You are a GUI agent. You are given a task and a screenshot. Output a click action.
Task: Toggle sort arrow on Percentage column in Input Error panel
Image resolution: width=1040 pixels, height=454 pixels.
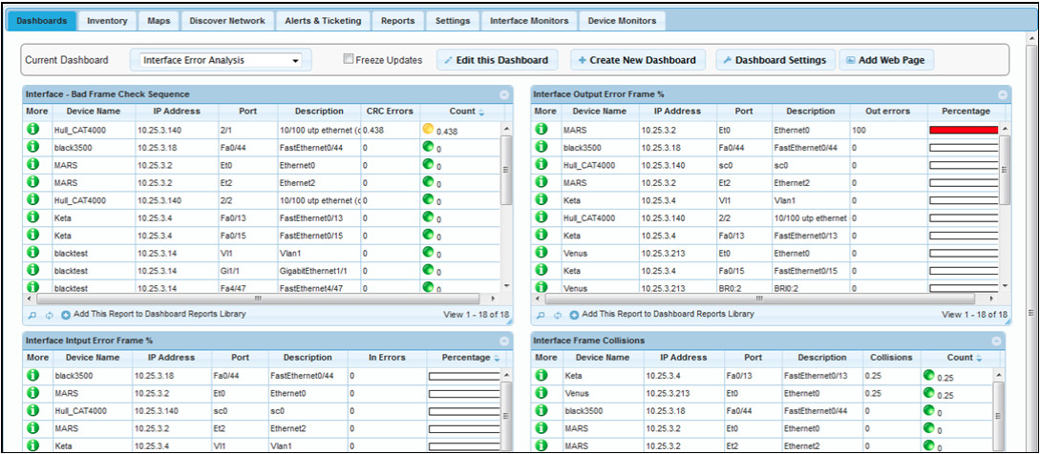pyautogui.click(x=497, y=359)
